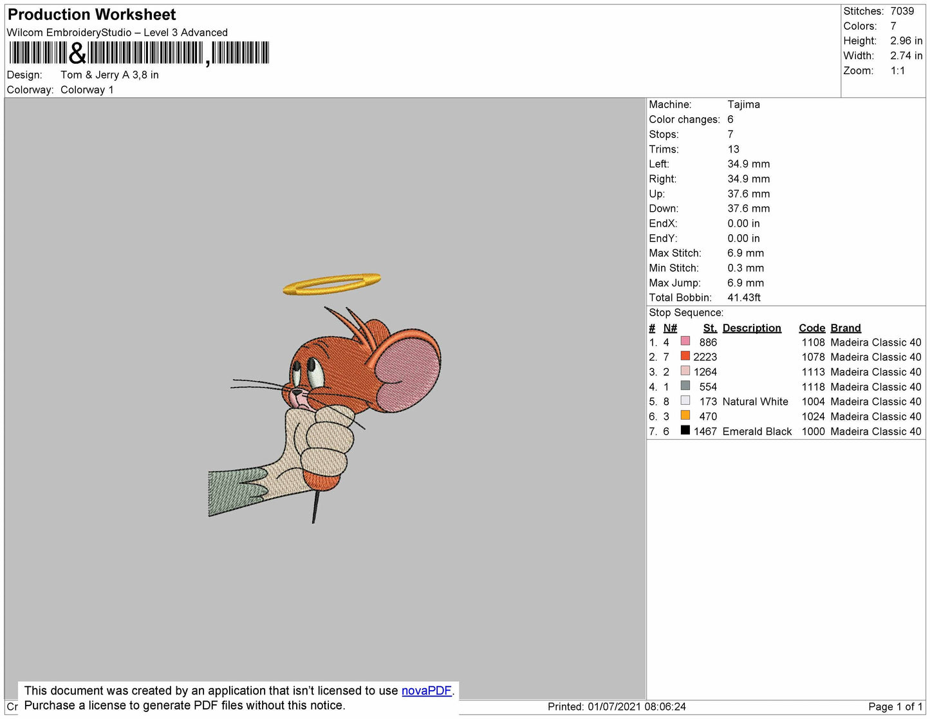Click the height value '2.96 in'
930x719 pixels.
coord(907,41)
